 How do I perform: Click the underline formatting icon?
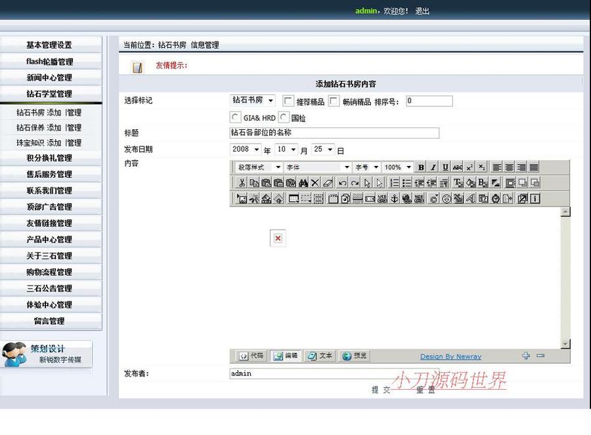[445, 167]
